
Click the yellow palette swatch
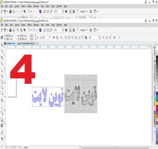(157, 103)
